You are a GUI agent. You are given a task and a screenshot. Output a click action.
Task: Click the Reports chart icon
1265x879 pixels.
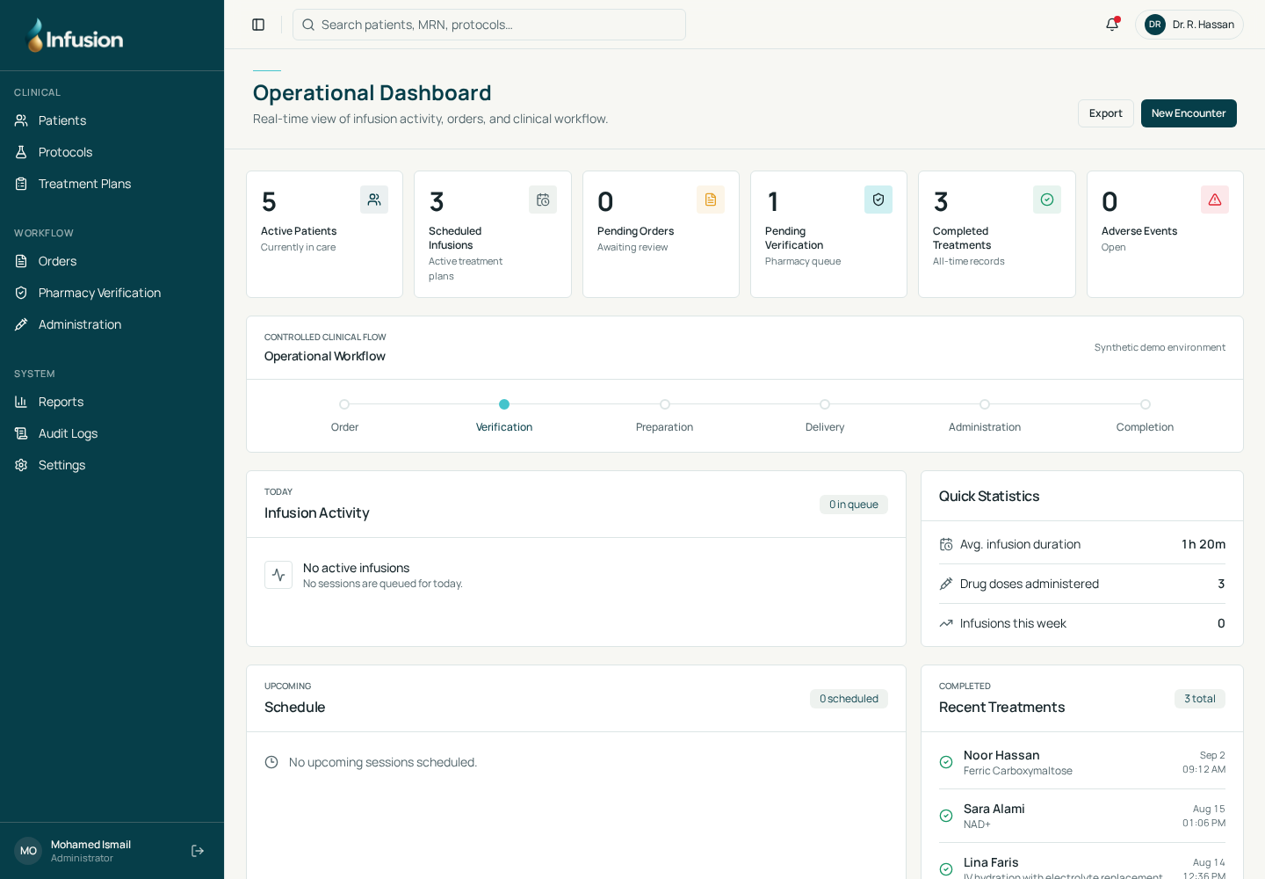(21, 402)
